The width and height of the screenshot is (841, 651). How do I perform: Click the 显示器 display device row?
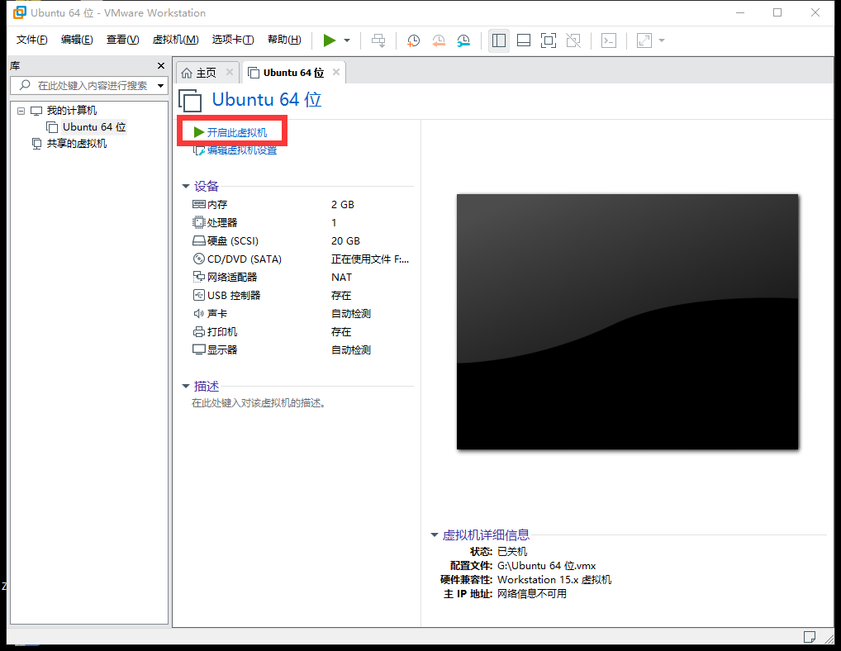(302, 349)
